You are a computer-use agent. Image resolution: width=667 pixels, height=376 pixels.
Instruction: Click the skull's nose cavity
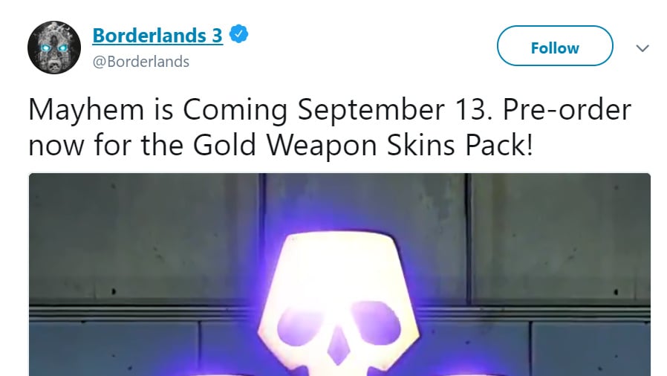(x=338, y=346)
